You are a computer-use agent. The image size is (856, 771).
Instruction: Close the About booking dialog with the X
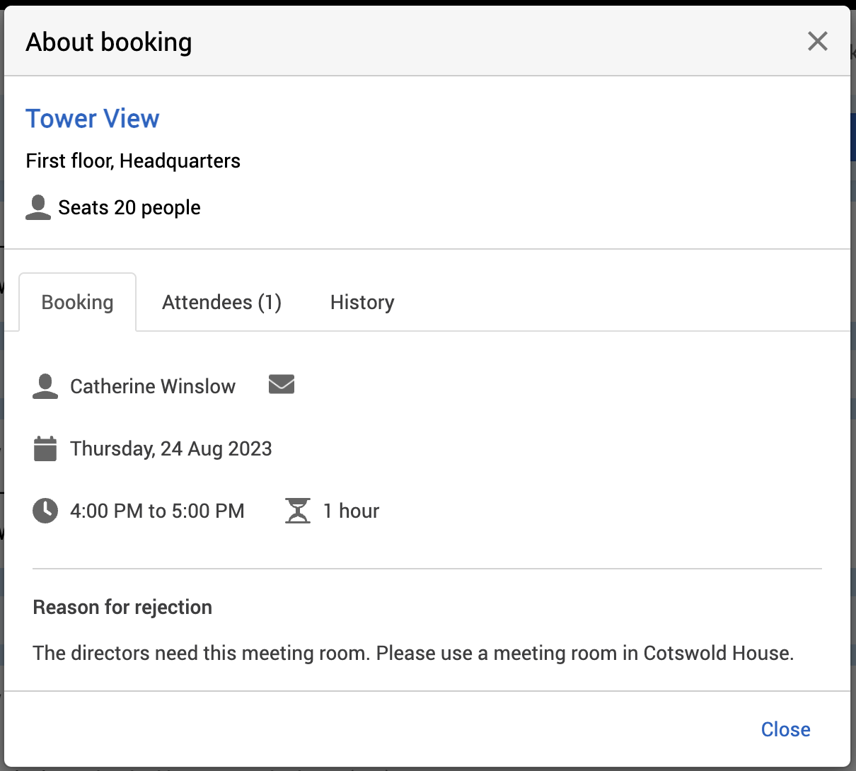point(817,41)
